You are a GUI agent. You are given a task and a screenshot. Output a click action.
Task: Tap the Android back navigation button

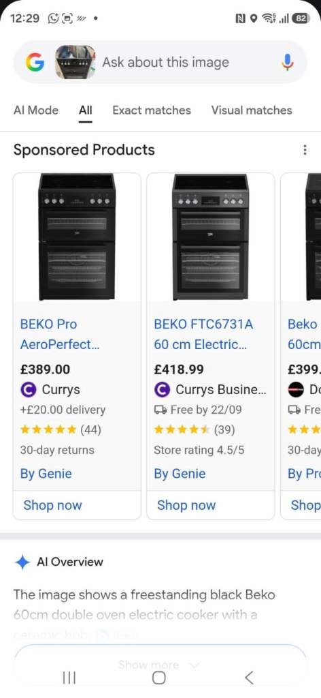tap(249, 678)
